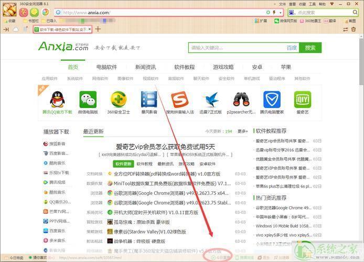Image resolution: width=364 pixels, height=262 pixels.
Task: Click in the 请输入关键词 search field
Action: click(237, 48)
